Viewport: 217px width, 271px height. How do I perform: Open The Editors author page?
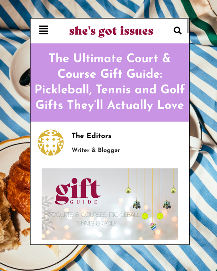[92, 135]
